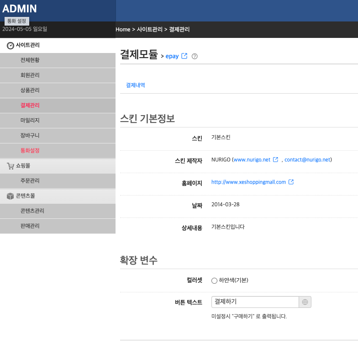Image resolution: width=358 pixels, height=360 pixels.
Task: Click the 결제모듈 page heading
Action: (139, 54)
